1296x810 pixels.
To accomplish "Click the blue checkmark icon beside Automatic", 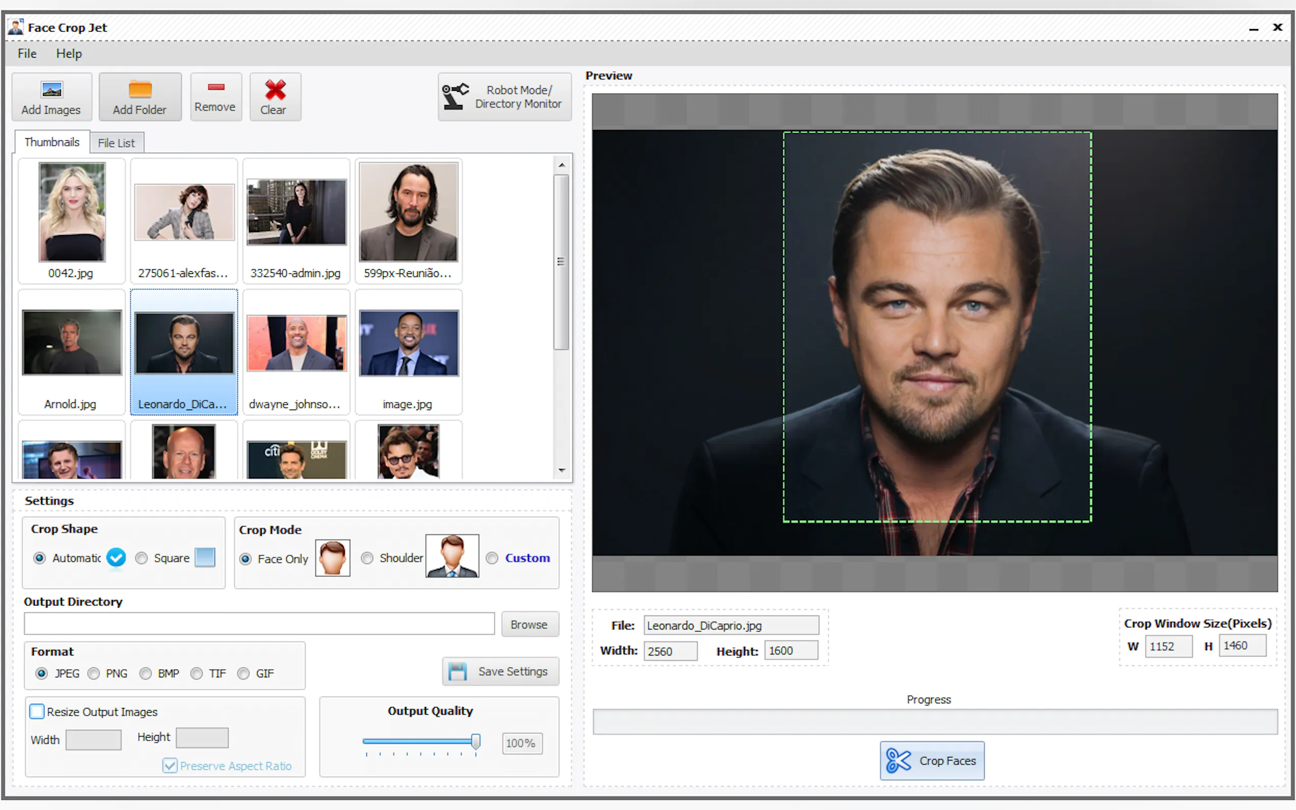I will 116,558.
